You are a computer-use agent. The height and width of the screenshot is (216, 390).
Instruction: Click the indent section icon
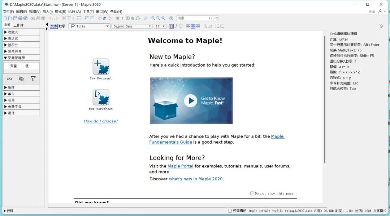pos(87,18)
